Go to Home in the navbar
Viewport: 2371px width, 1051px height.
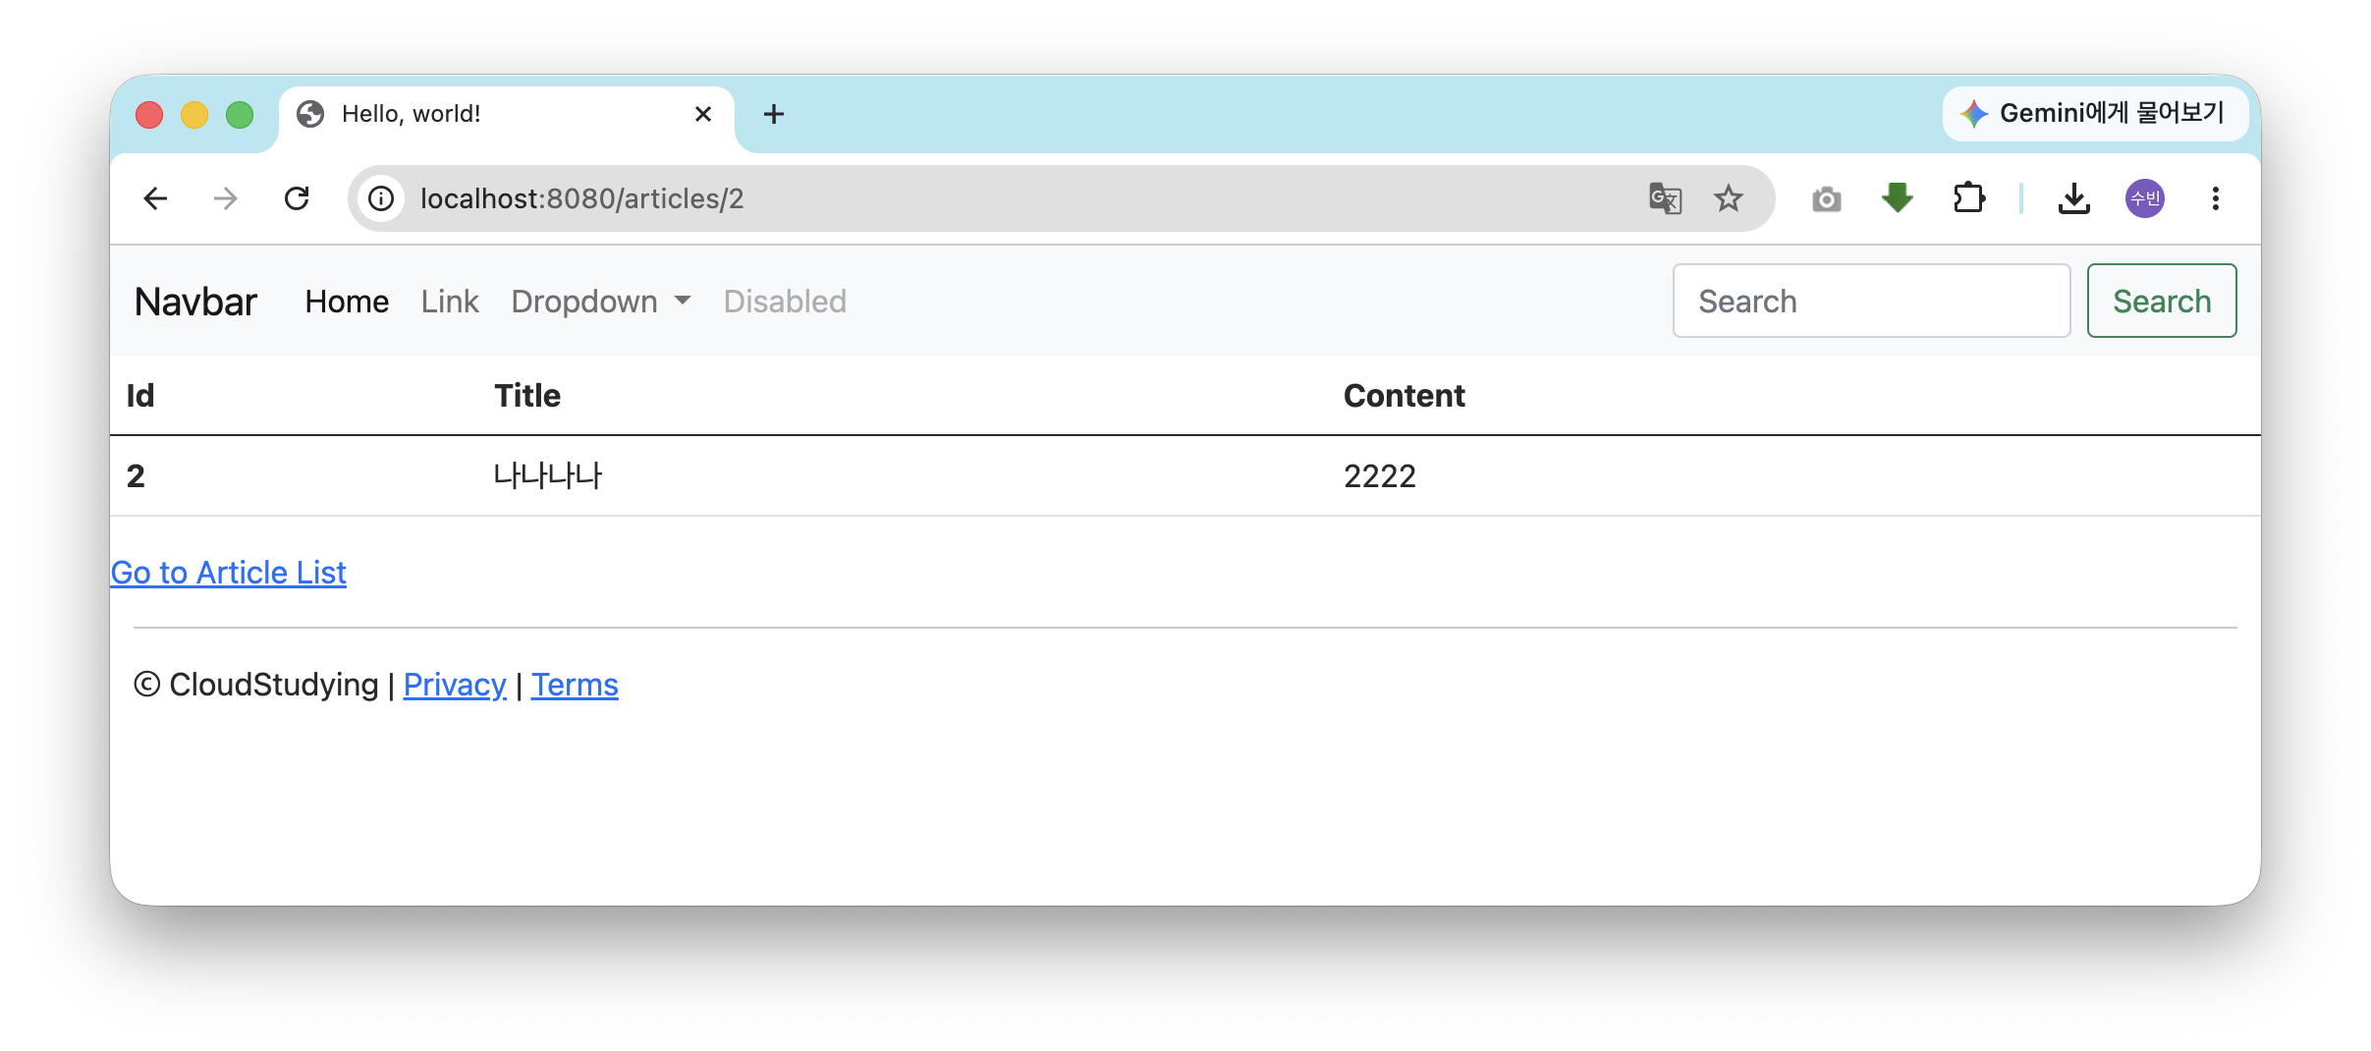[347, 302]
